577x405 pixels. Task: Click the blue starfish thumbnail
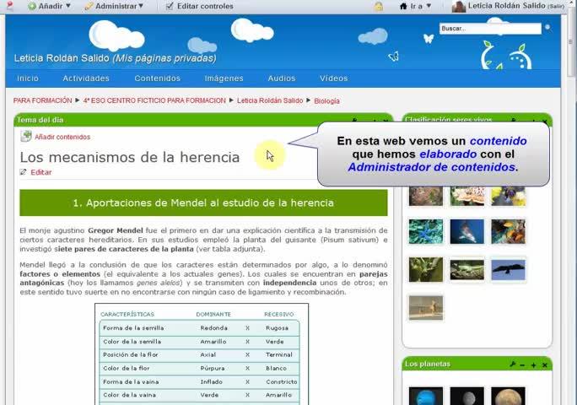[426, 232]
